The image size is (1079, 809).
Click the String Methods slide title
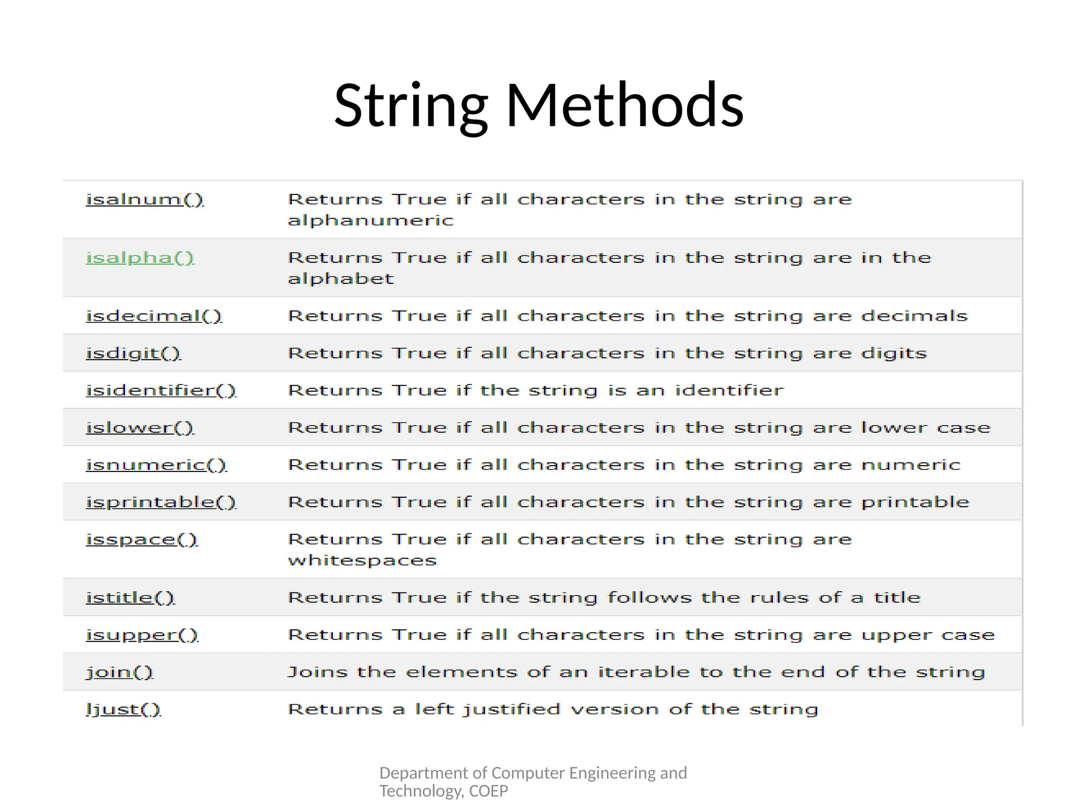coord(539,105)
